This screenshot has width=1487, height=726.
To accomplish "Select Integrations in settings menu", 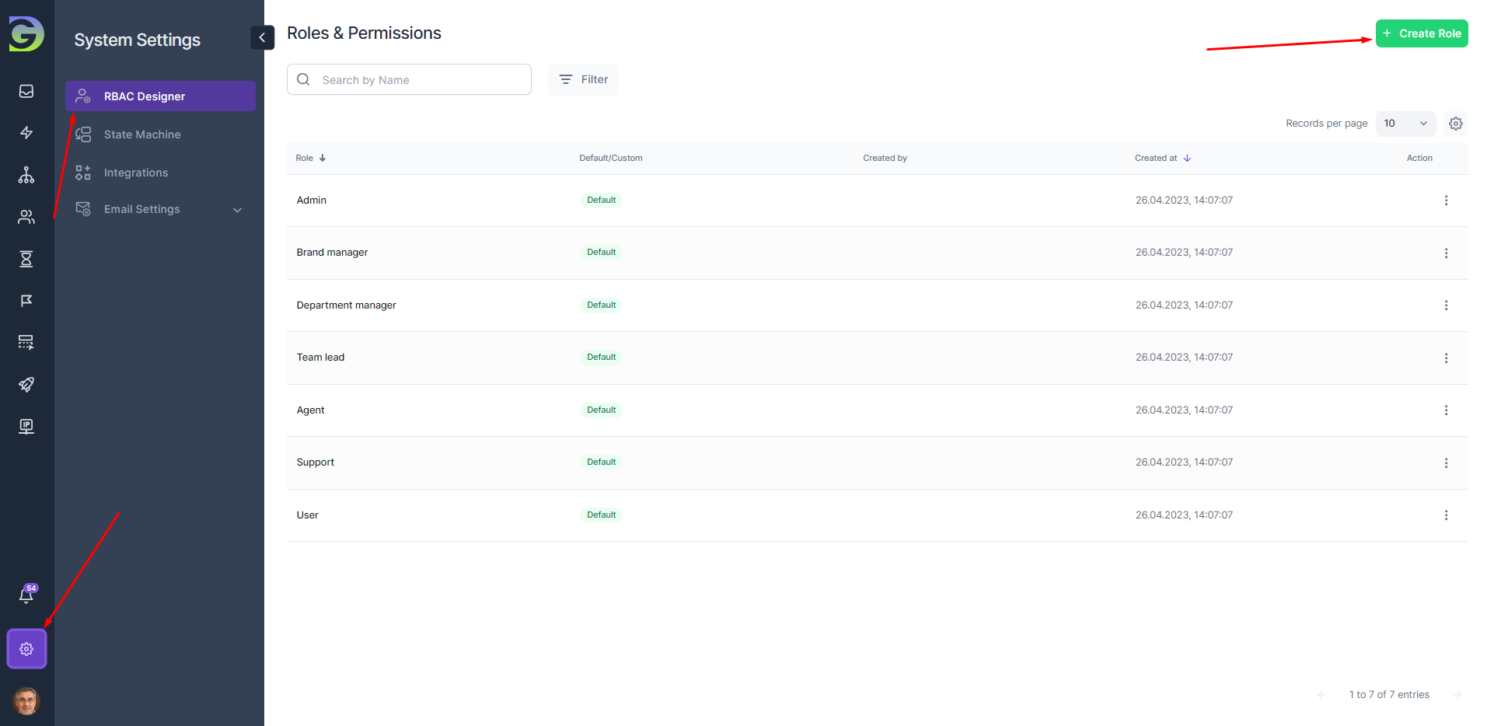I will click(136, 173).
